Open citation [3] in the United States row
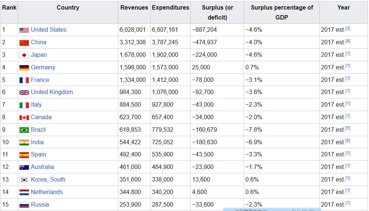The height and width of the screenshot is (211, 369). coord(348,28)
